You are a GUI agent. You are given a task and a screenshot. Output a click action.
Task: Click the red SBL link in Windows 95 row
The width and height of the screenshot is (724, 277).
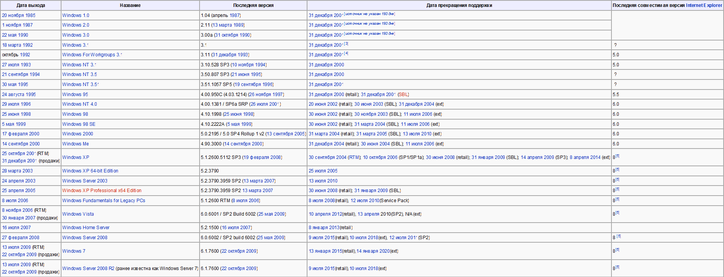pos(403,95)
